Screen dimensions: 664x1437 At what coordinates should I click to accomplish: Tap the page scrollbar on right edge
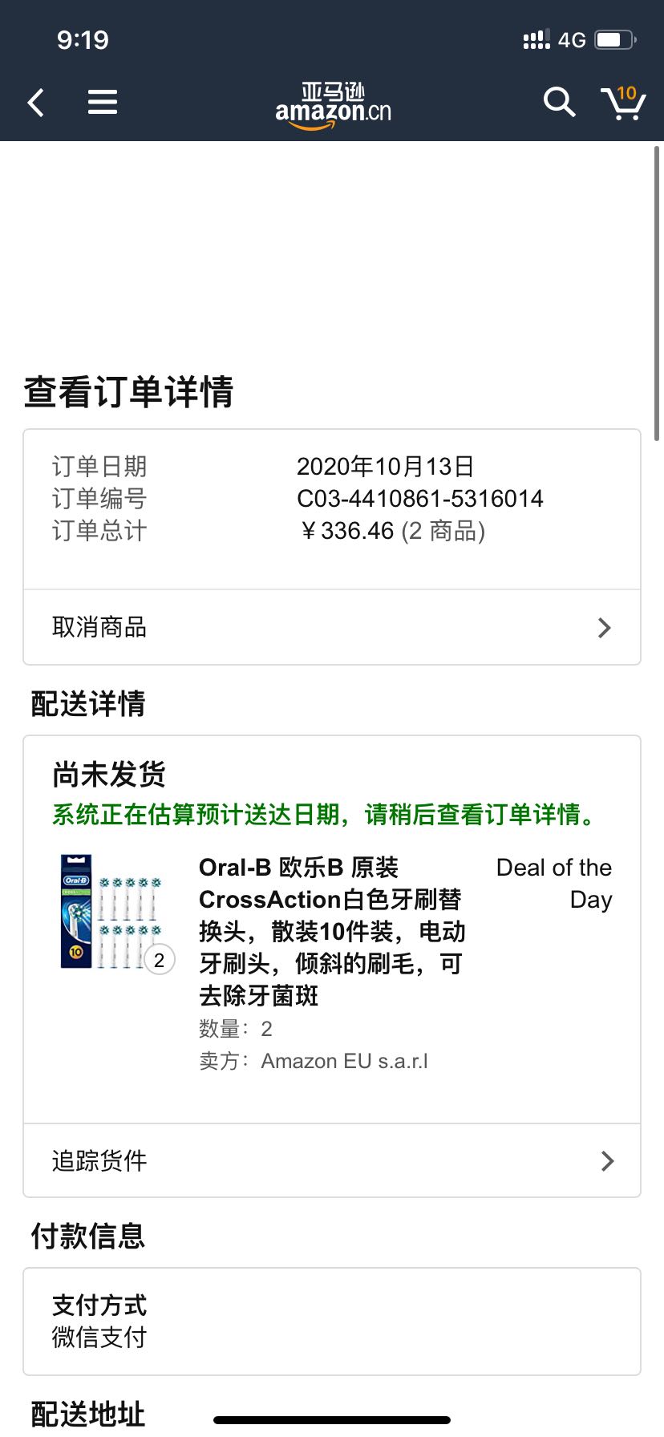click(x=658, y=293)
